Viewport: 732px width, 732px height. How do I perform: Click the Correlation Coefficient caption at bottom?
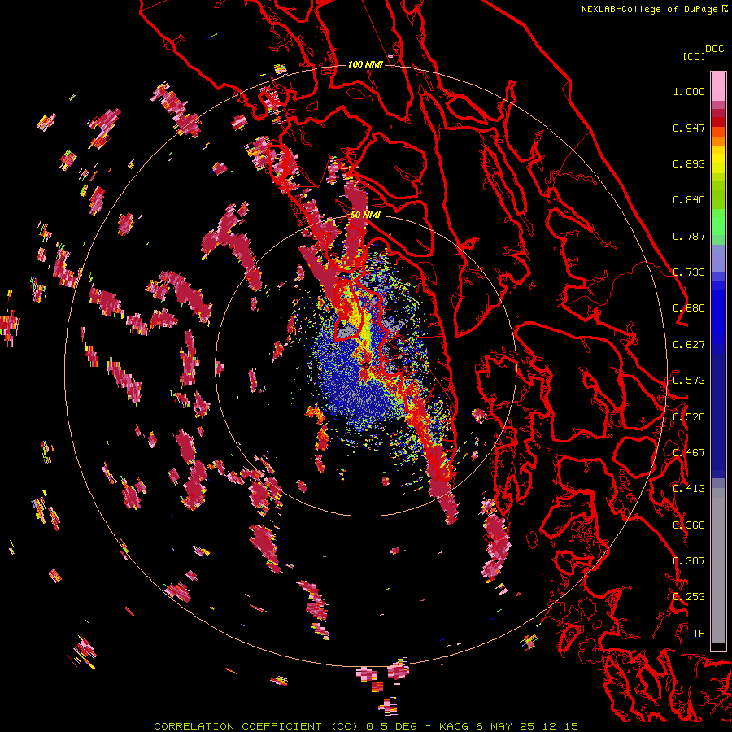pos(366,726)
